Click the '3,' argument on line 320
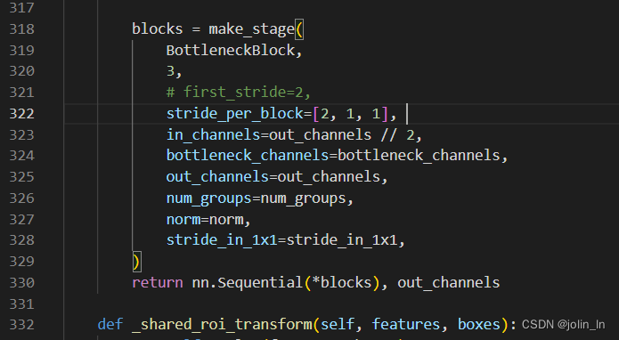 174,71
